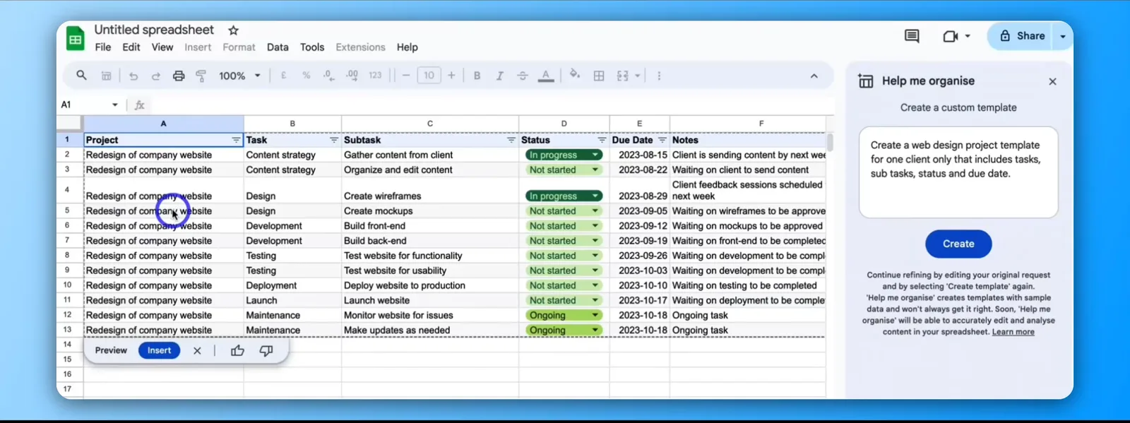Click the redo arrow
1130x423 pixels.
156,76
